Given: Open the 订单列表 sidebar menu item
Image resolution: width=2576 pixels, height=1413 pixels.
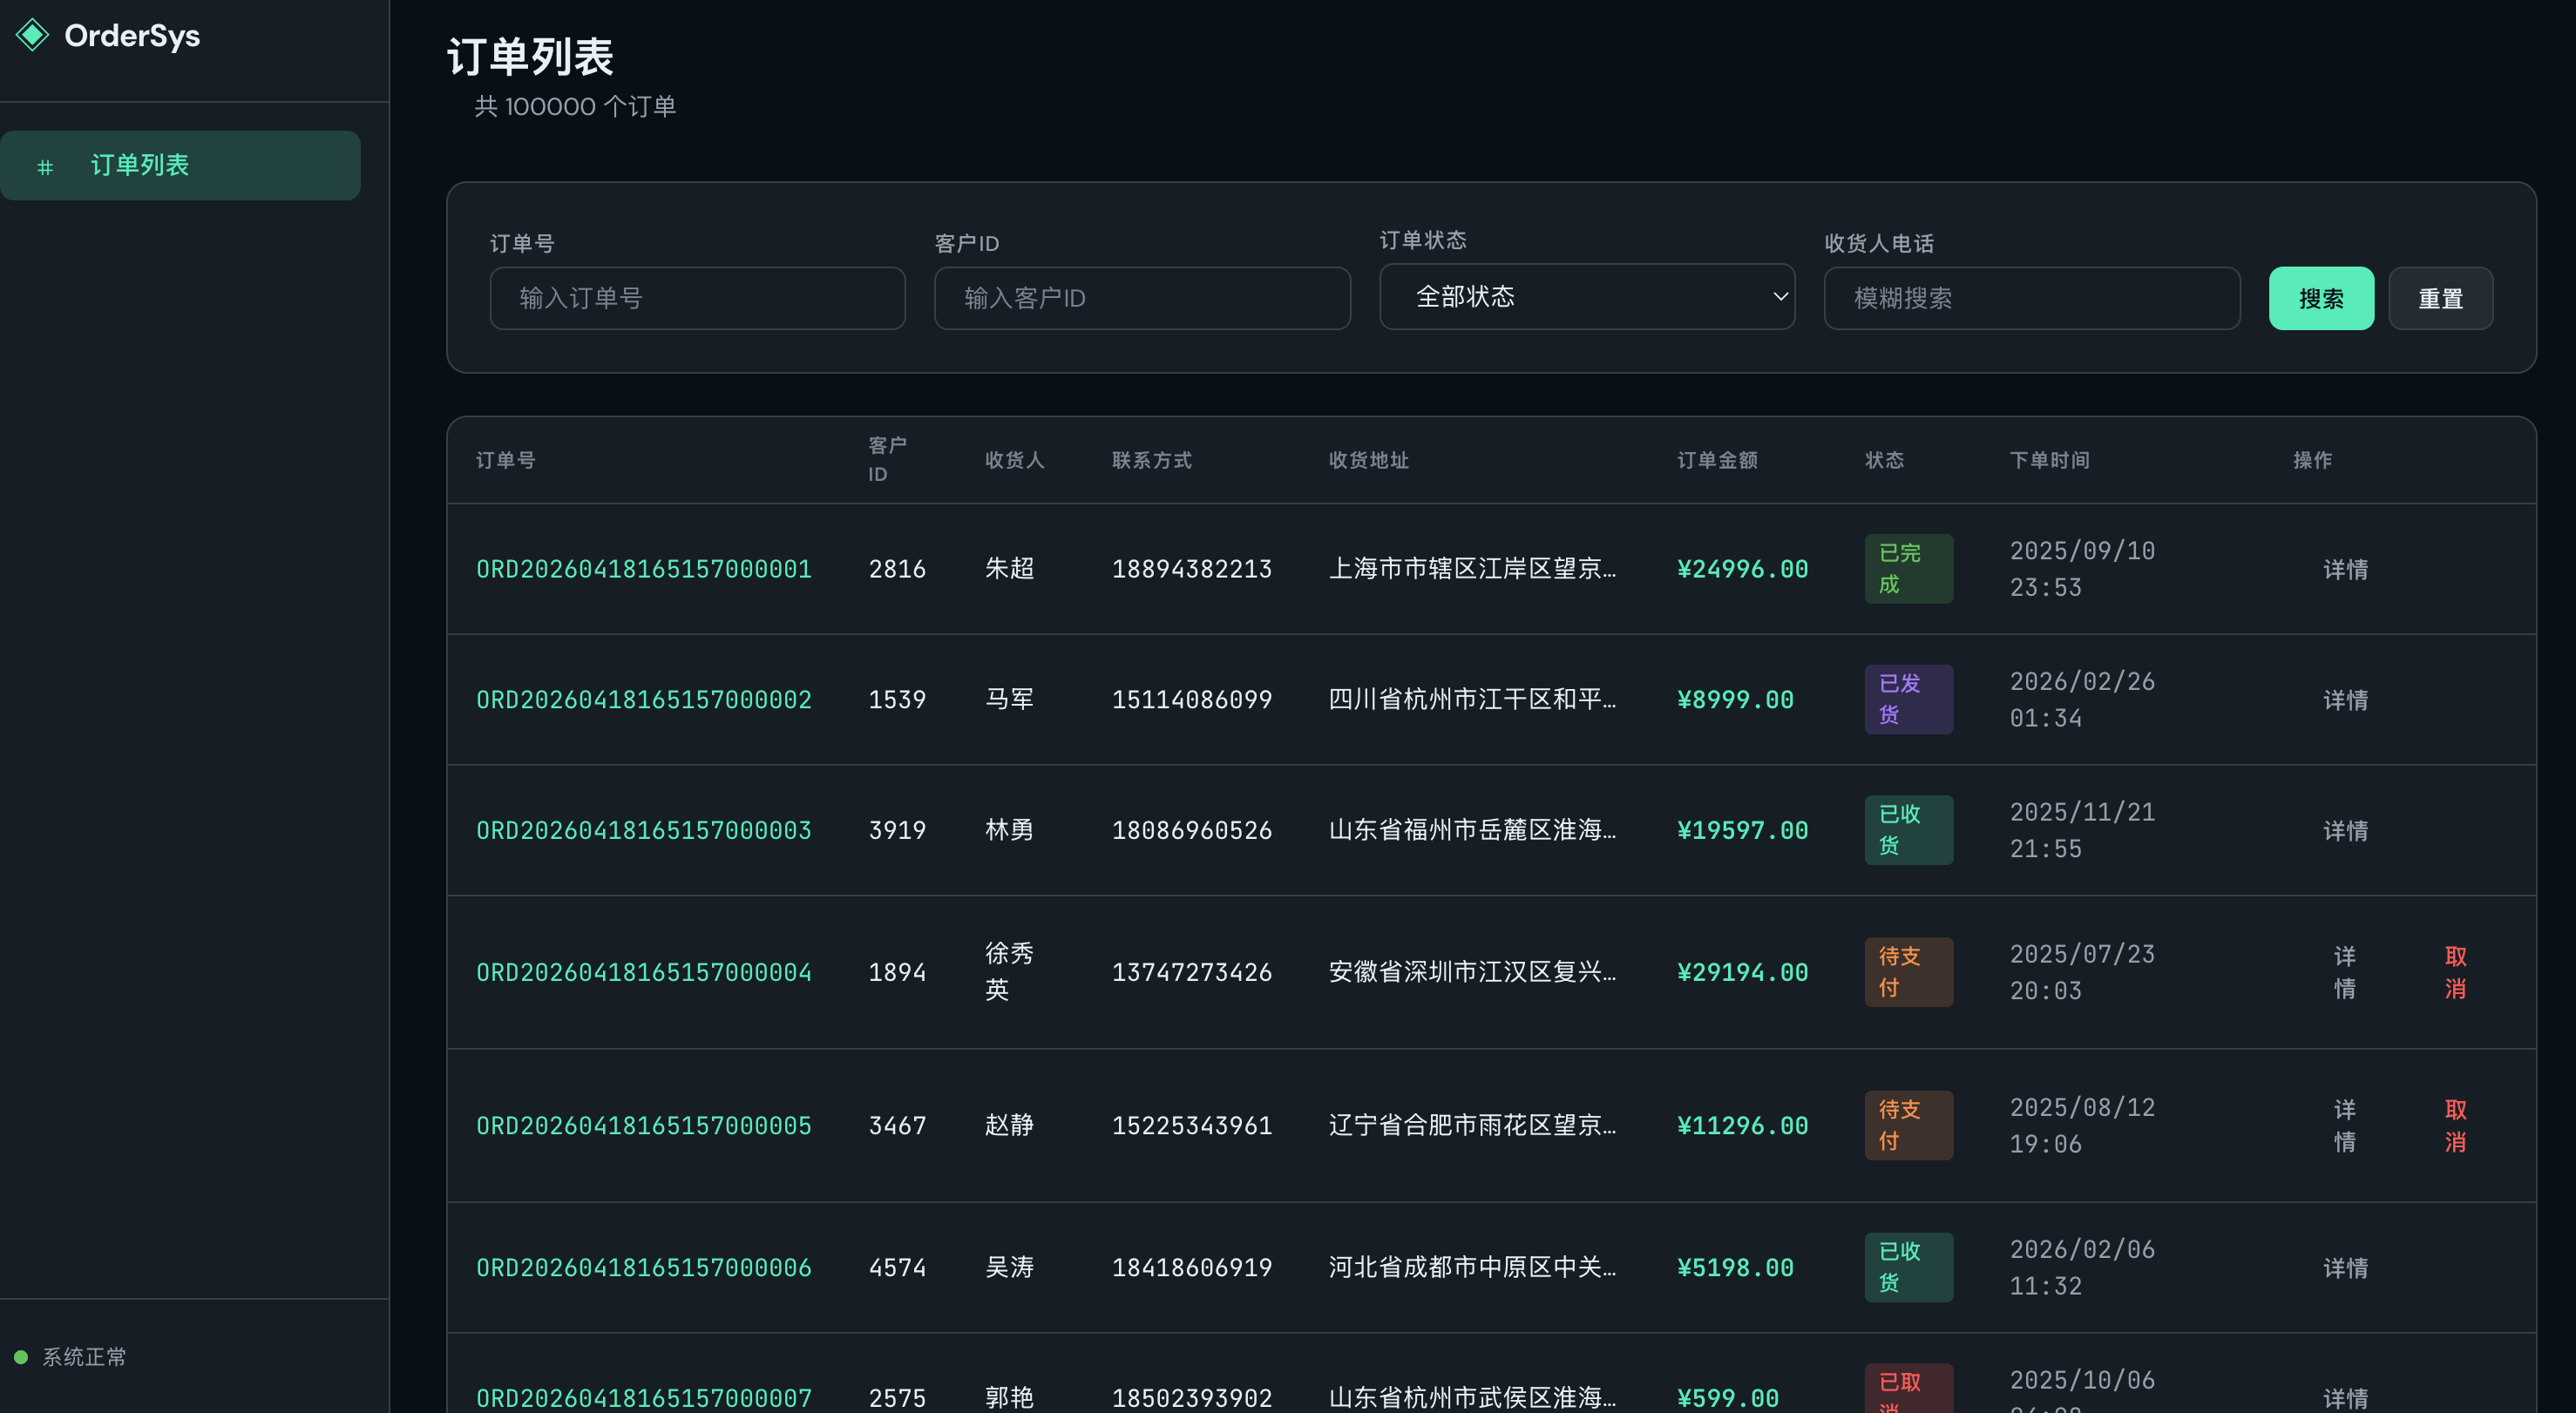Looking at the screenshot, I should click(x=180, y=165).
